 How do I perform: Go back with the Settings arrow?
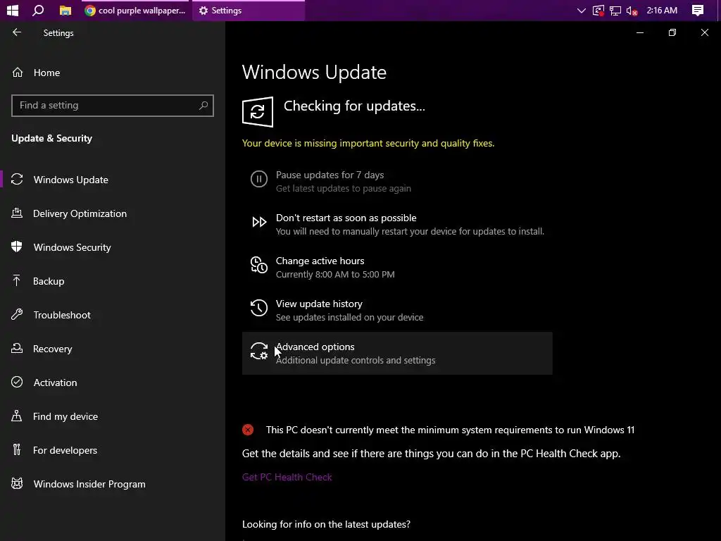[x=17, y=32]
